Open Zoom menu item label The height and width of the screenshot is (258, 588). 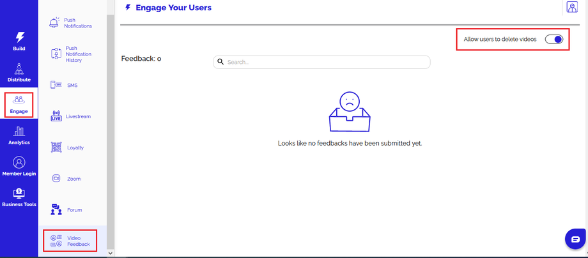tap(74, 179)
